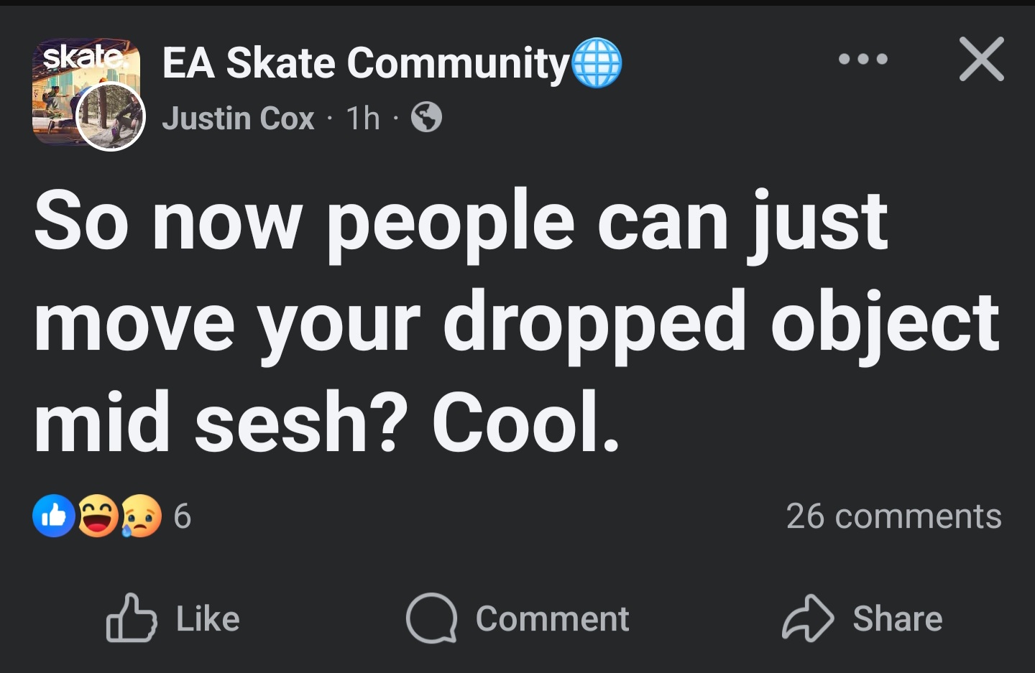Open the three-dots post options menu

(x=862, y=59)
